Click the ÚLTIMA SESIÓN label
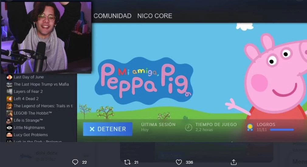Screen dimensions: 307x167 click(158, 124)
